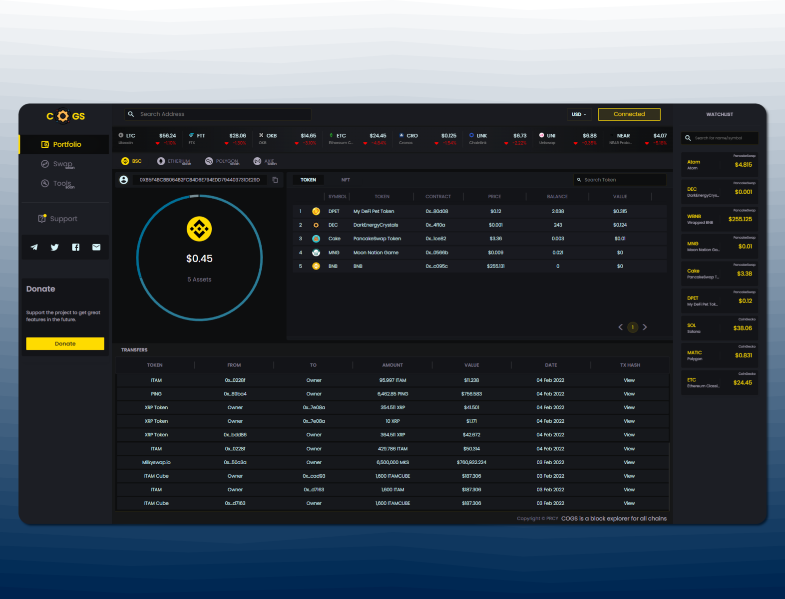This screenshot has height=599, width=785.
Task: Click the email envelope icon
Action: coord(96,247)
